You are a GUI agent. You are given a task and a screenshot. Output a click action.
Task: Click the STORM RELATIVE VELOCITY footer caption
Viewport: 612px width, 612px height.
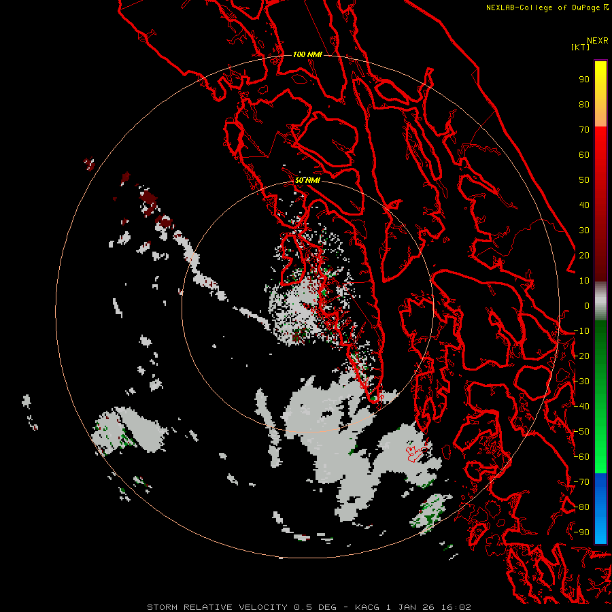(309, 607)
